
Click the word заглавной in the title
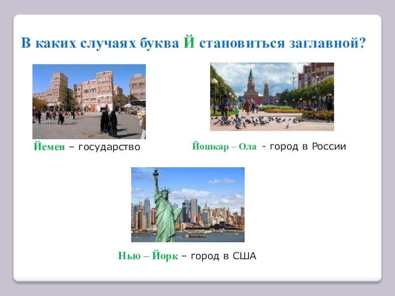324,43
